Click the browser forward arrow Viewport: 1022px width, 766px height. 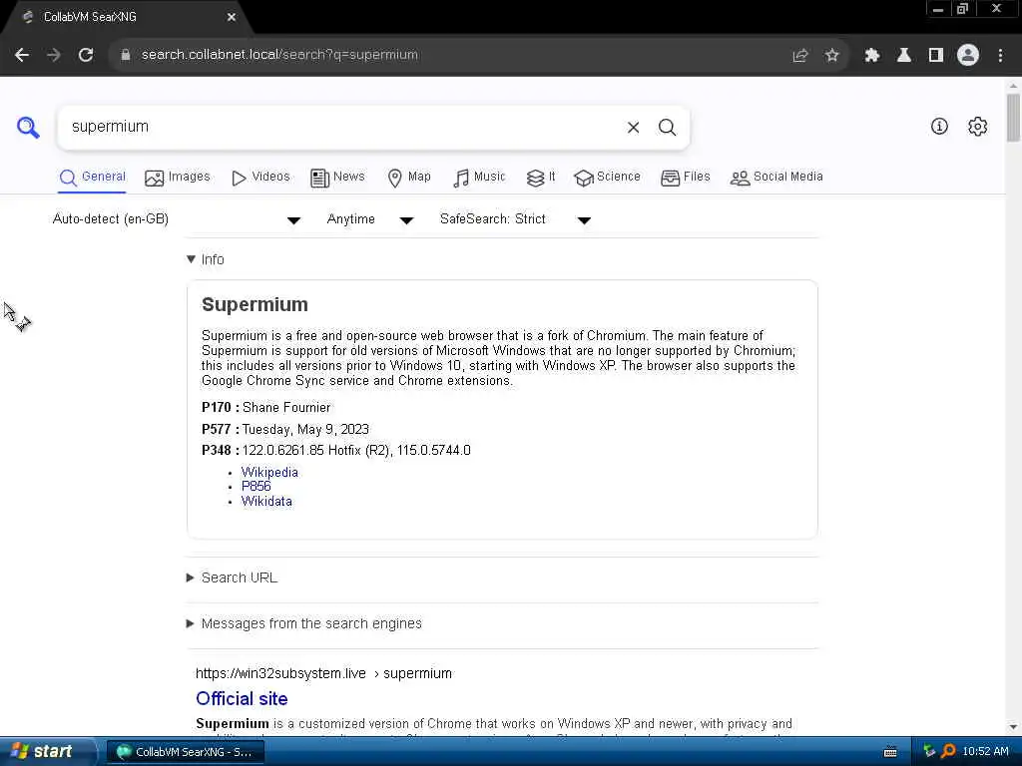click(54, 55)
